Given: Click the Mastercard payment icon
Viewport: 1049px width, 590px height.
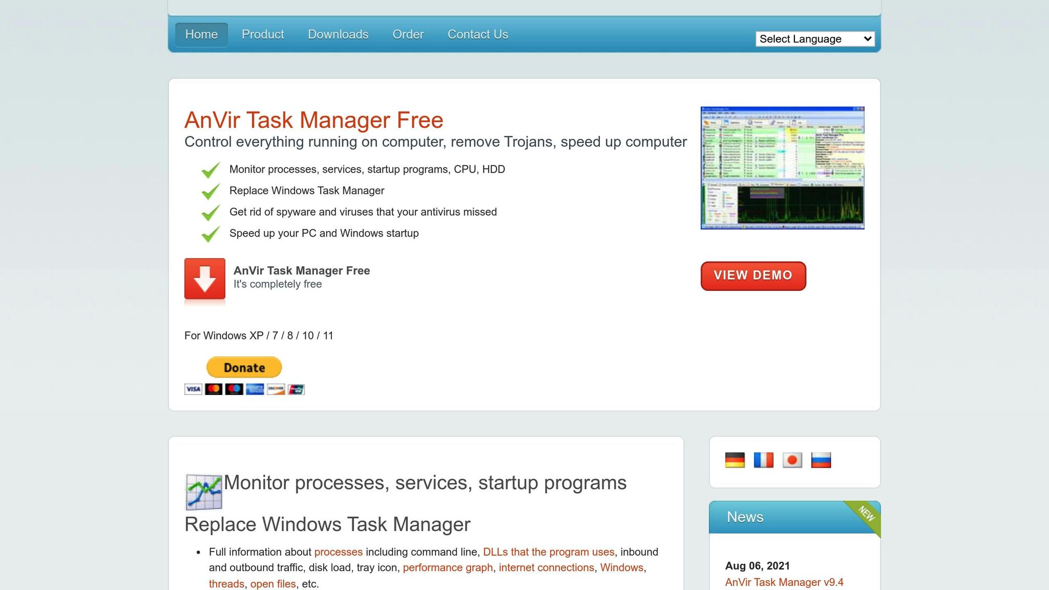Looking at the screenshot, I should point(214,389).
